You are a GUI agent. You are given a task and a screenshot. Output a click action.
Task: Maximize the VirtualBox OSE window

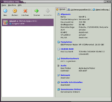tap(108, 2)
